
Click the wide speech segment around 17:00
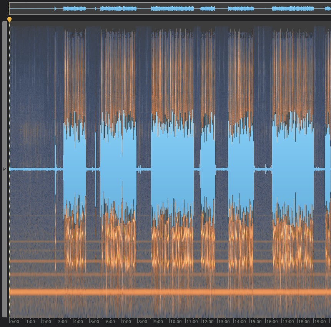click(293, 169)
